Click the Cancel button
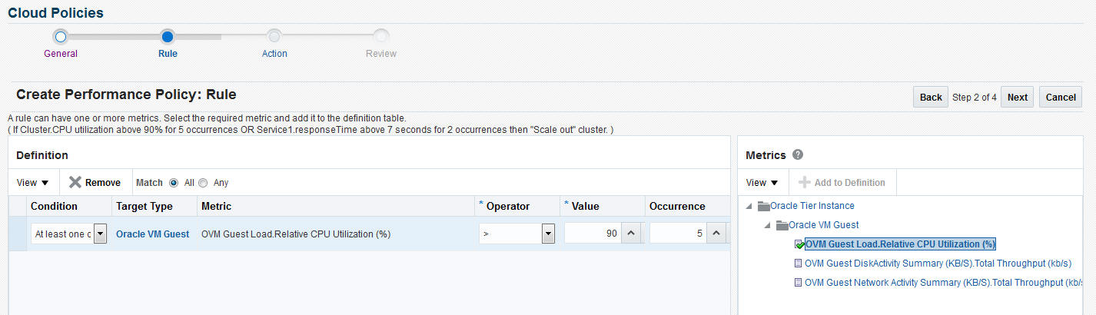1096x315 pixels. 1061,97
